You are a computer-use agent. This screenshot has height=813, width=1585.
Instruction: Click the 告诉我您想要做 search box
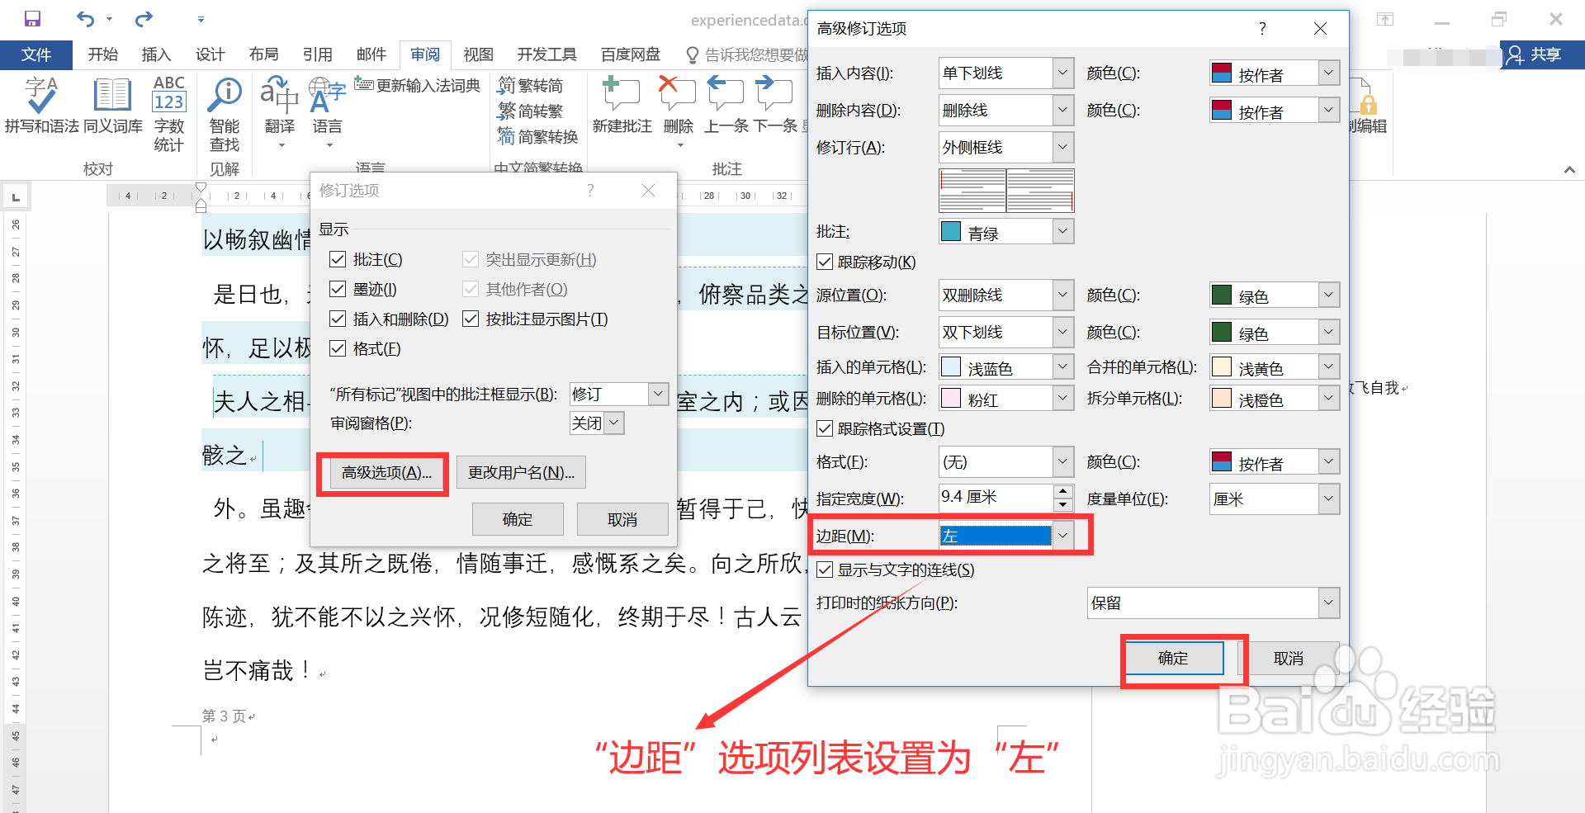[748, 54]
